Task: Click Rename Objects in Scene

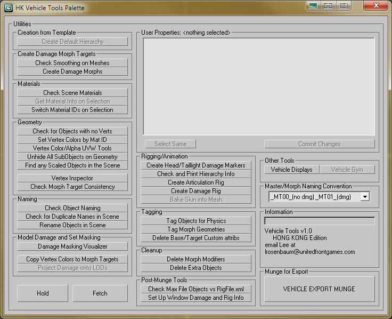Action: (72, 225)
